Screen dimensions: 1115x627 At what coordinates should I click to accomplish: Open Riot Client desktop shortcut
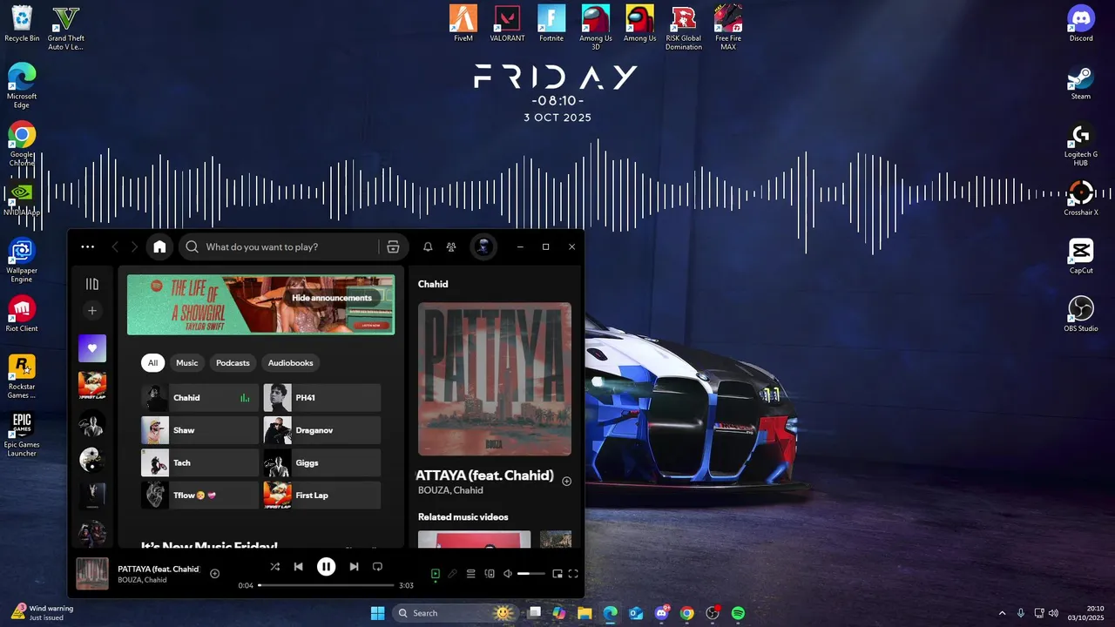(22, 313)
